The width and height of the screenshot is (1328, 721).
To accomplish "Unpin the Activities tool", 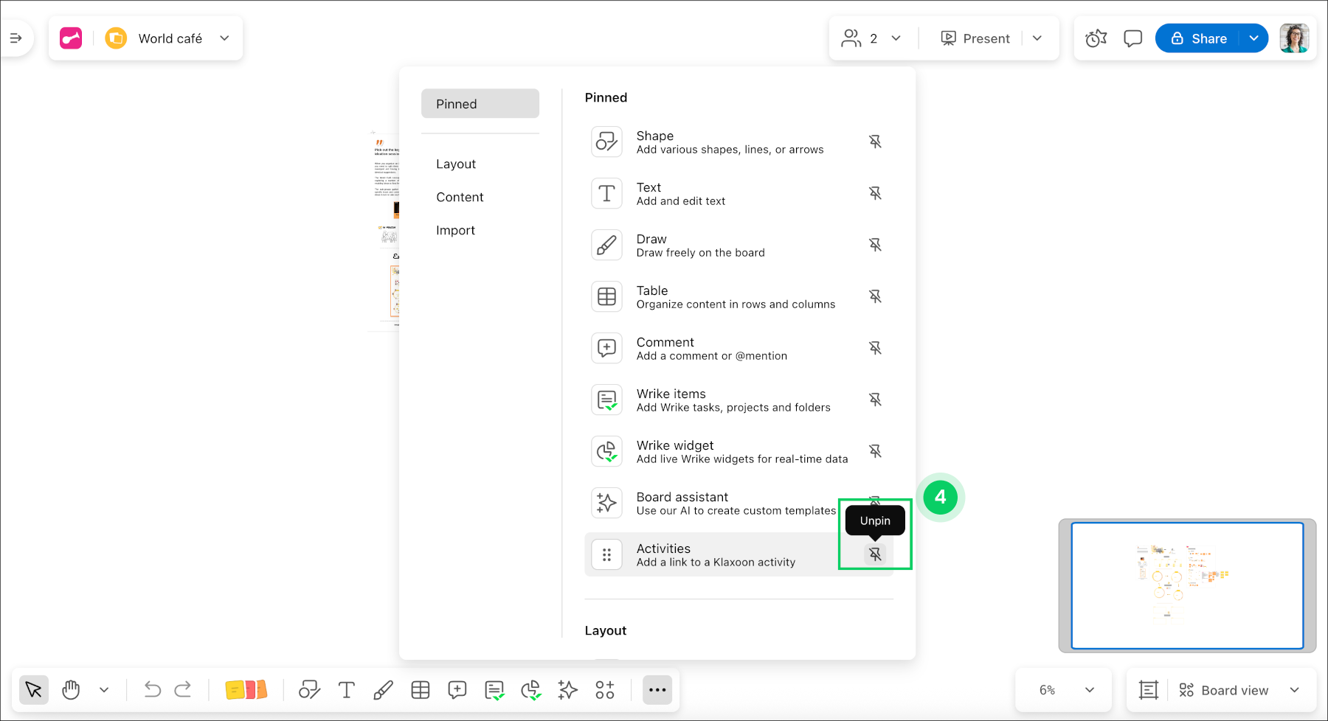I will (875, 554).
